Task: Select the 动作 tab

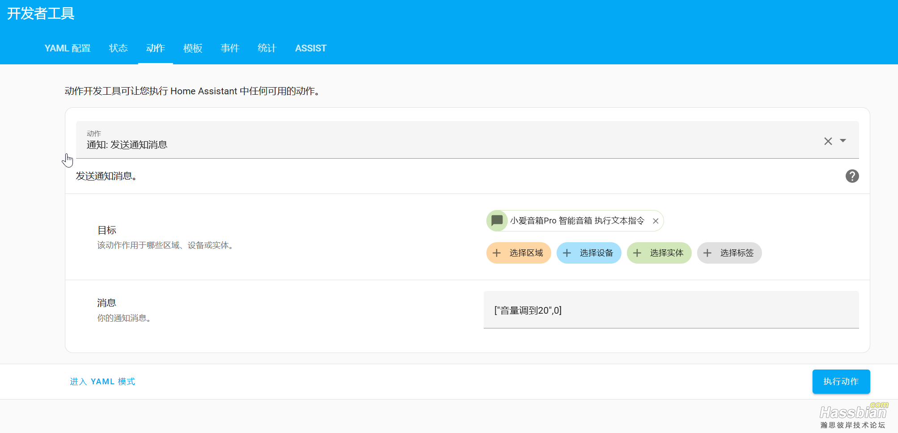Action: point(156,48)
